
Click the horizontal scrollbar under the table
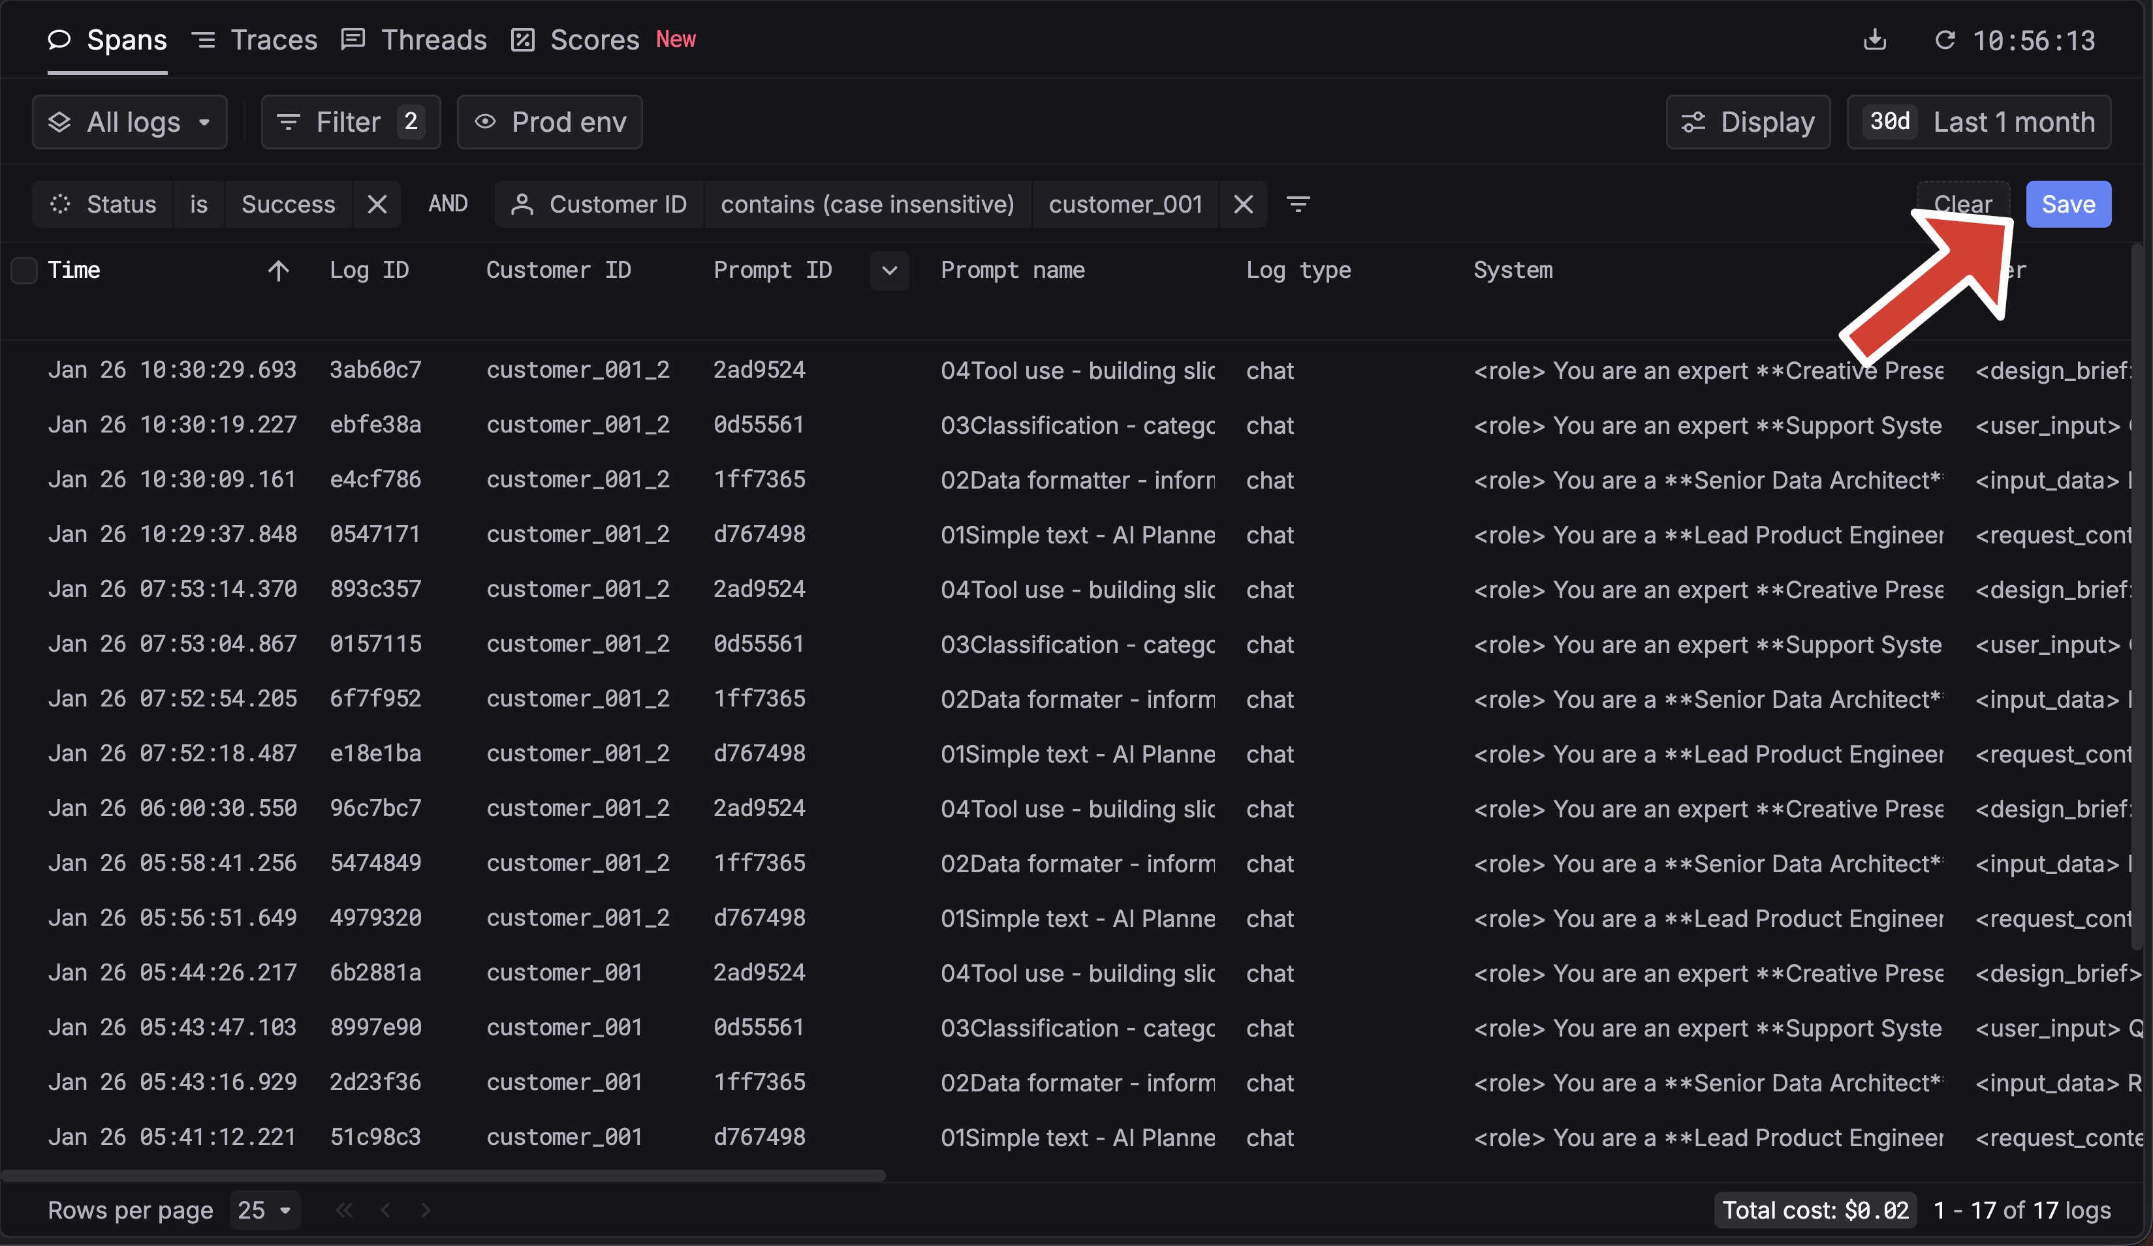(443, 1175)
